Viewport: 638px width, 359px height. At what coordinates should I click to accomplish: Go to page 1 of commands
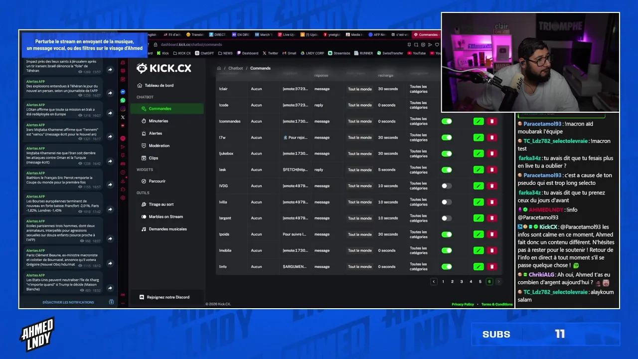coord(443,282)
